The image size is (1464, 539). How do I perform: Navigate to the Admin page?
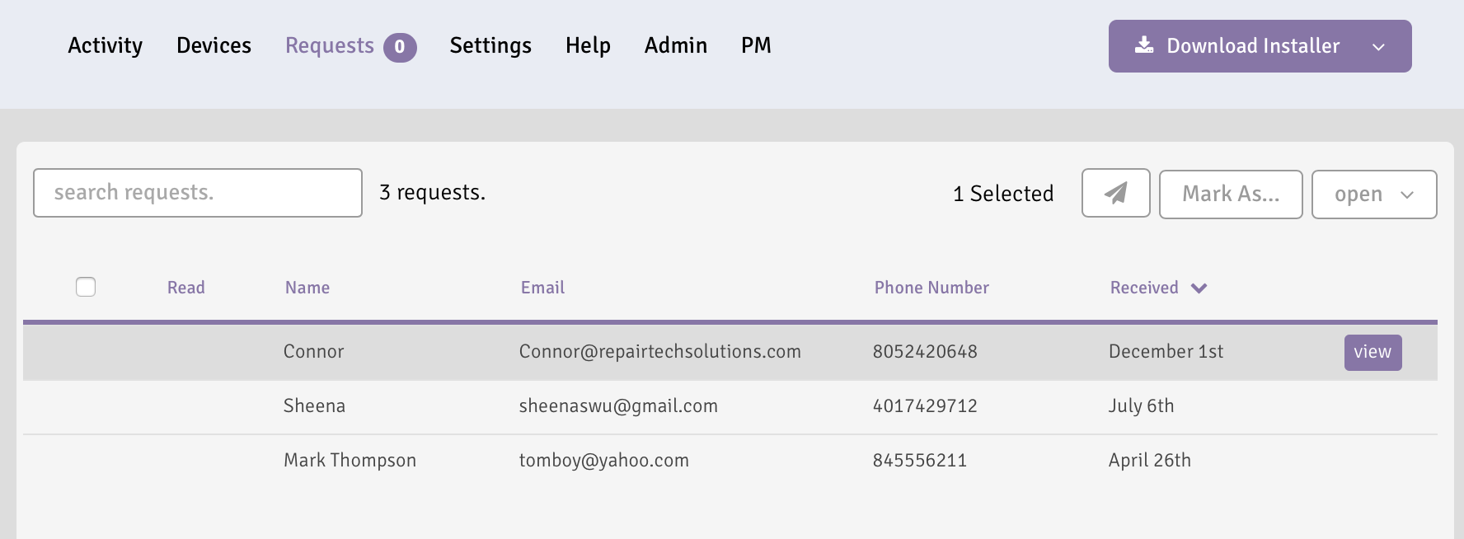pos(676,45)
